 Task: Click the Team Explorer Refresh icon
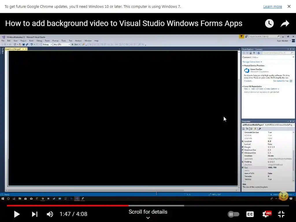pyautogui.click(x=259, y=53)
